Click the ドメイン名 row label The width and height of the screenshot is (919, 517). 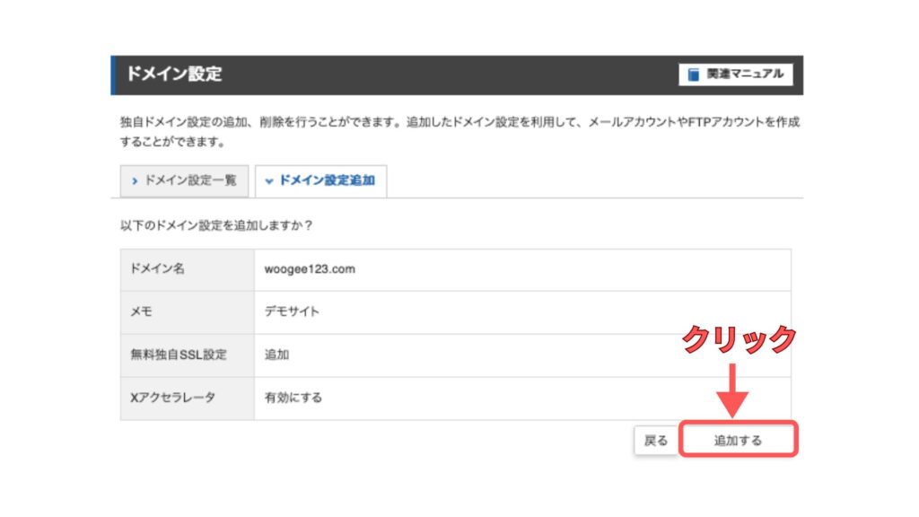(157, 269)
